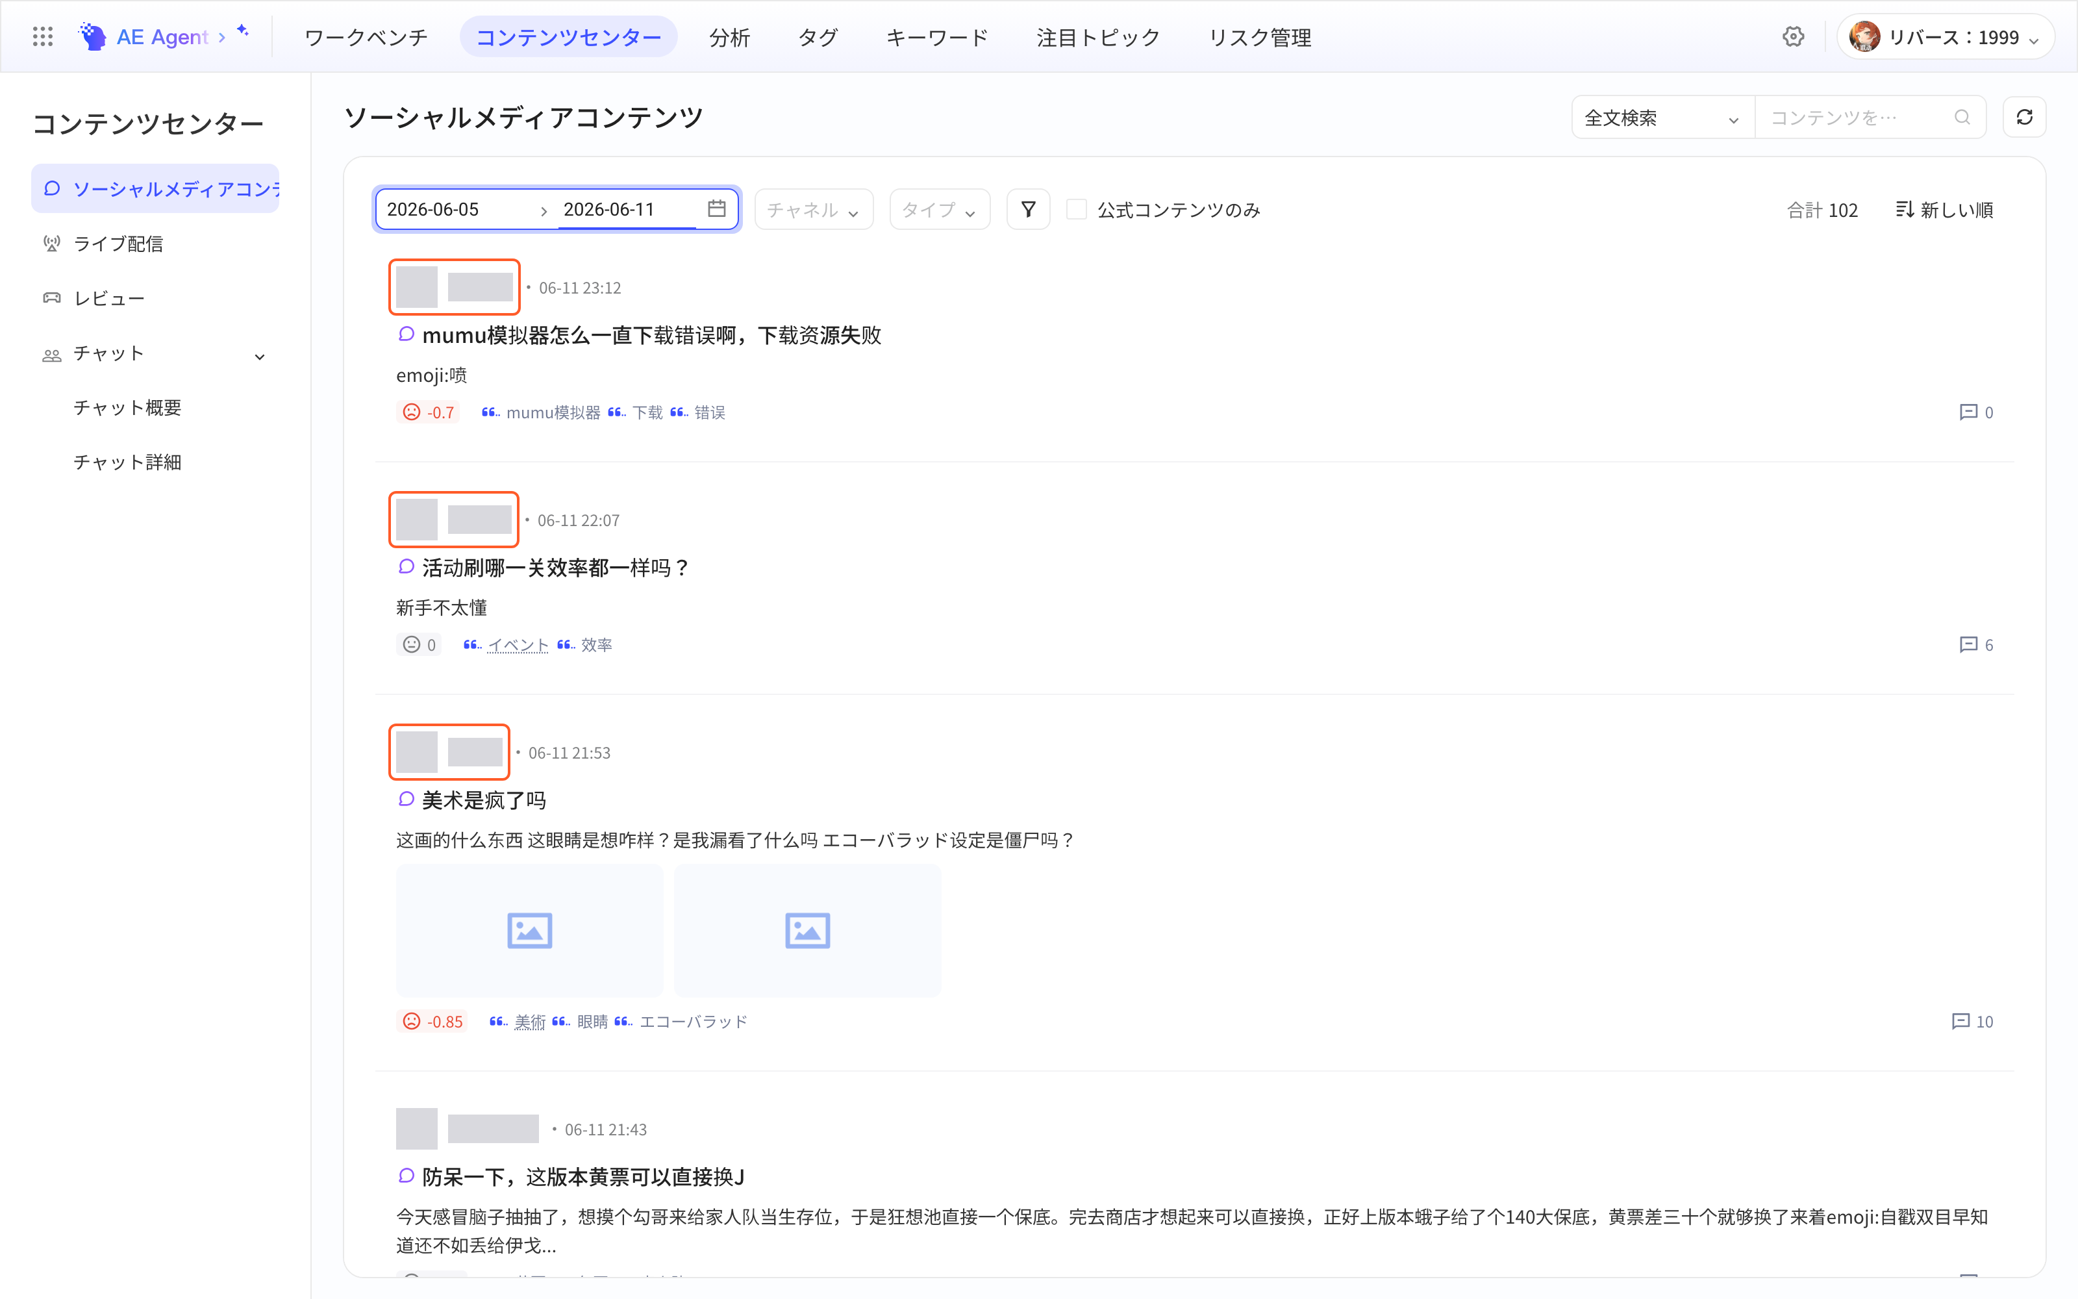Click the -0.7 negative sentiment badge
This screenshot has height=1299, width=2078.
click(429, 412)
